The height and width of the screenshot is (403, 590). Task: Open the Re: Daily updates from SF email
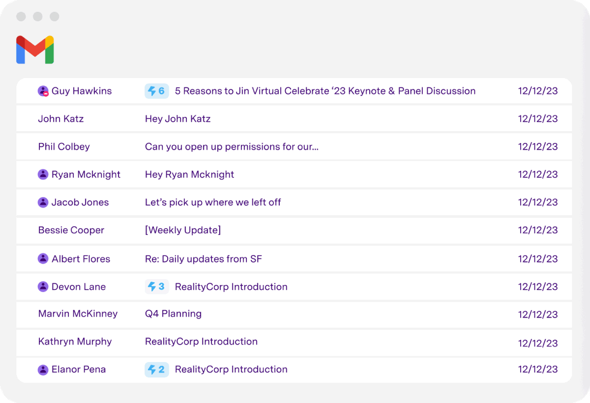pos(204,258)
